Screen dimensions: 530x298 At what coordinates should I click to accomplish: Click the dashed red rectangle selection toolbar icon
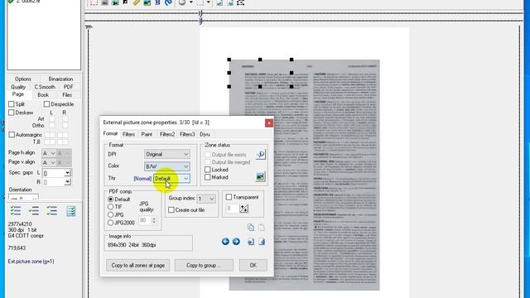coord(94,2)
